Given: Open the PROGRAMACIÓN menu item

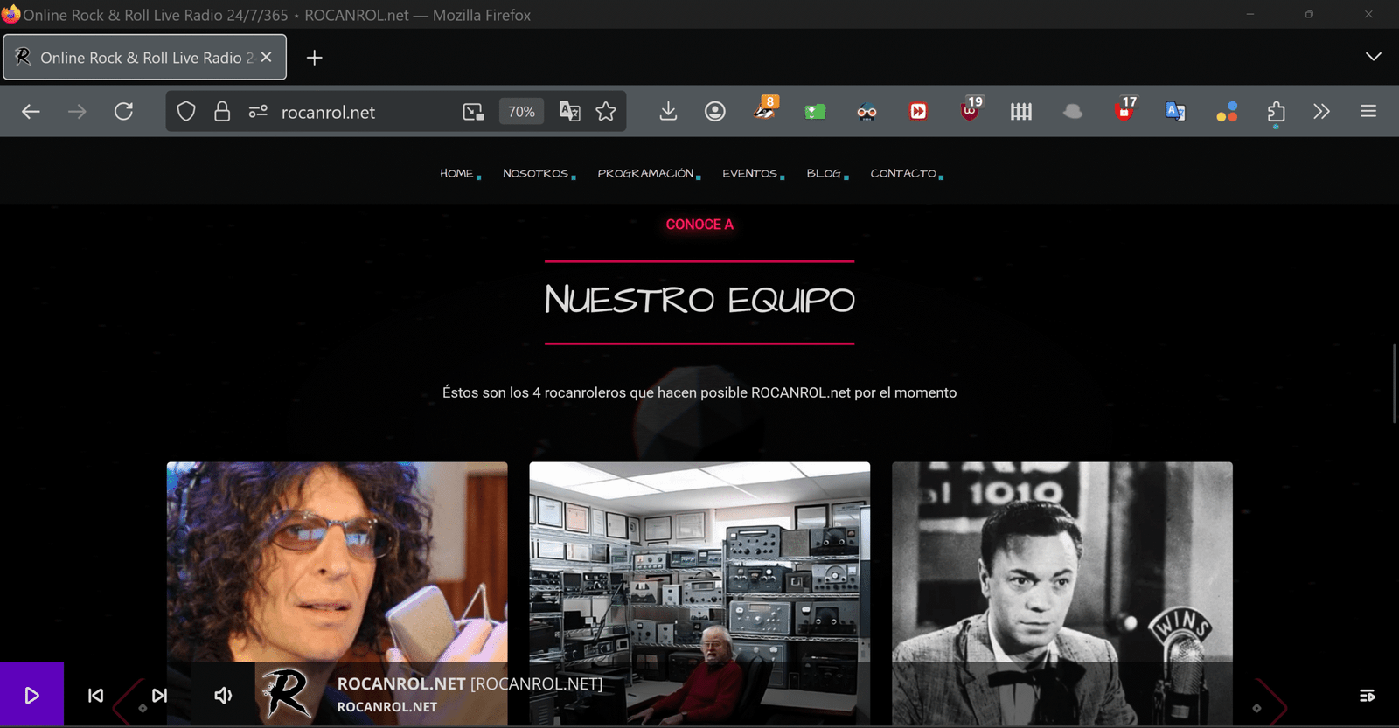Looking at the screenshot, I should (x=645, y=173).
